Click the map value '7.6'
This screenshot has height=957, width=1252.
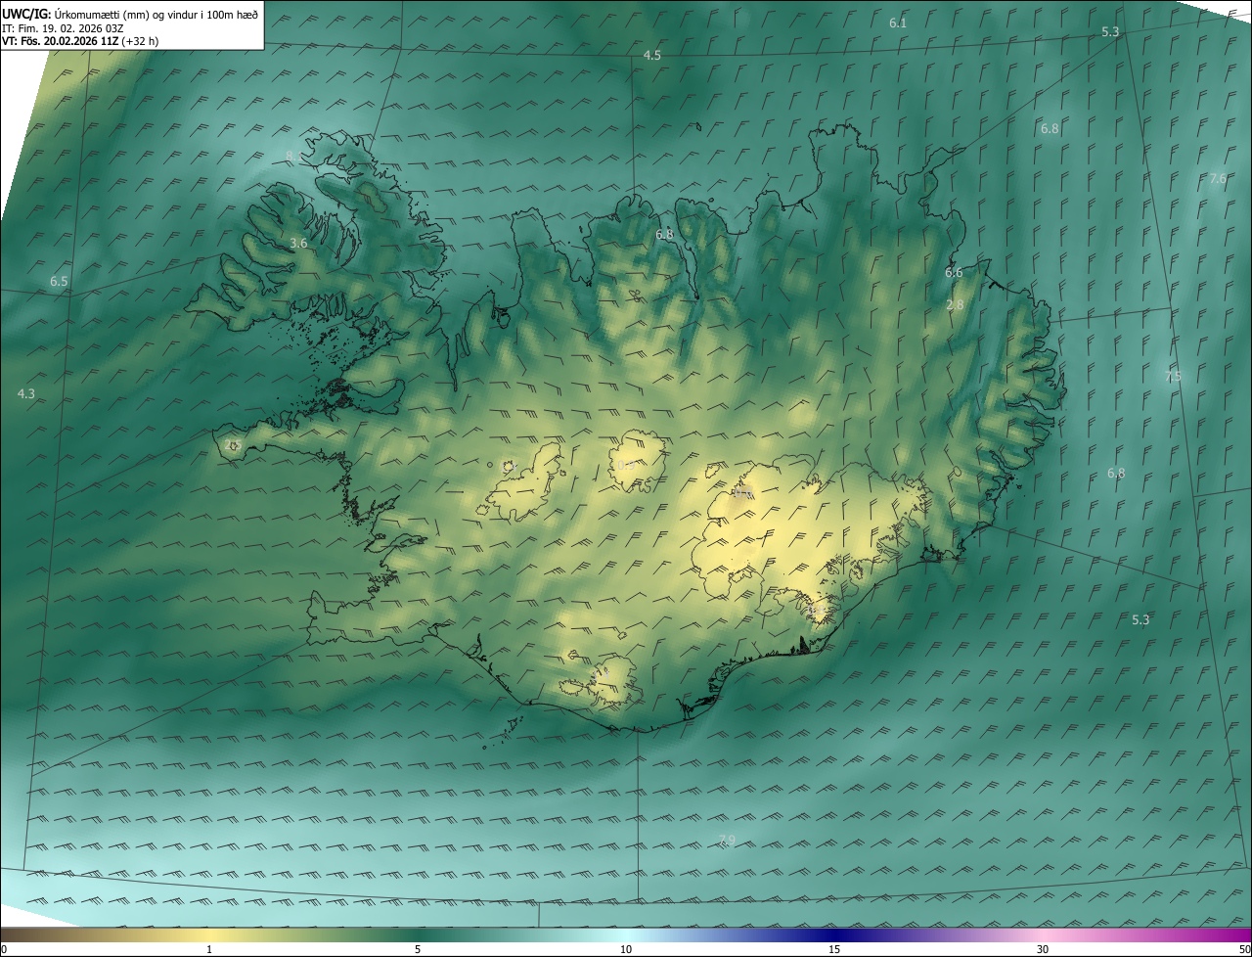click(1218, 179)
